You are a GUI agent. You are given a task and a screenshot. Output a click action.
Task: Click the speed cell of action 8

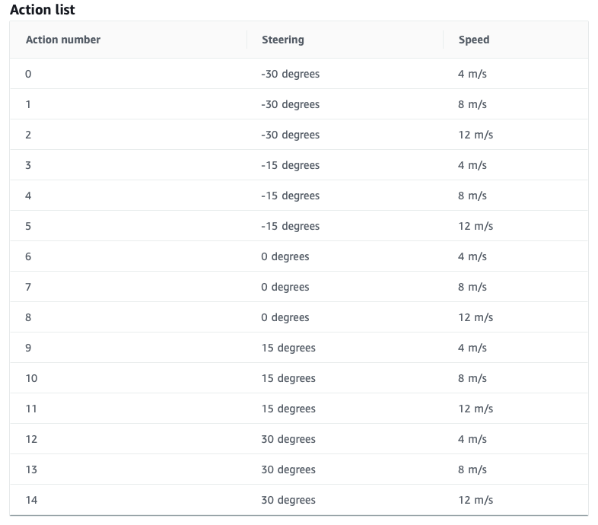[x=476, y=317]
